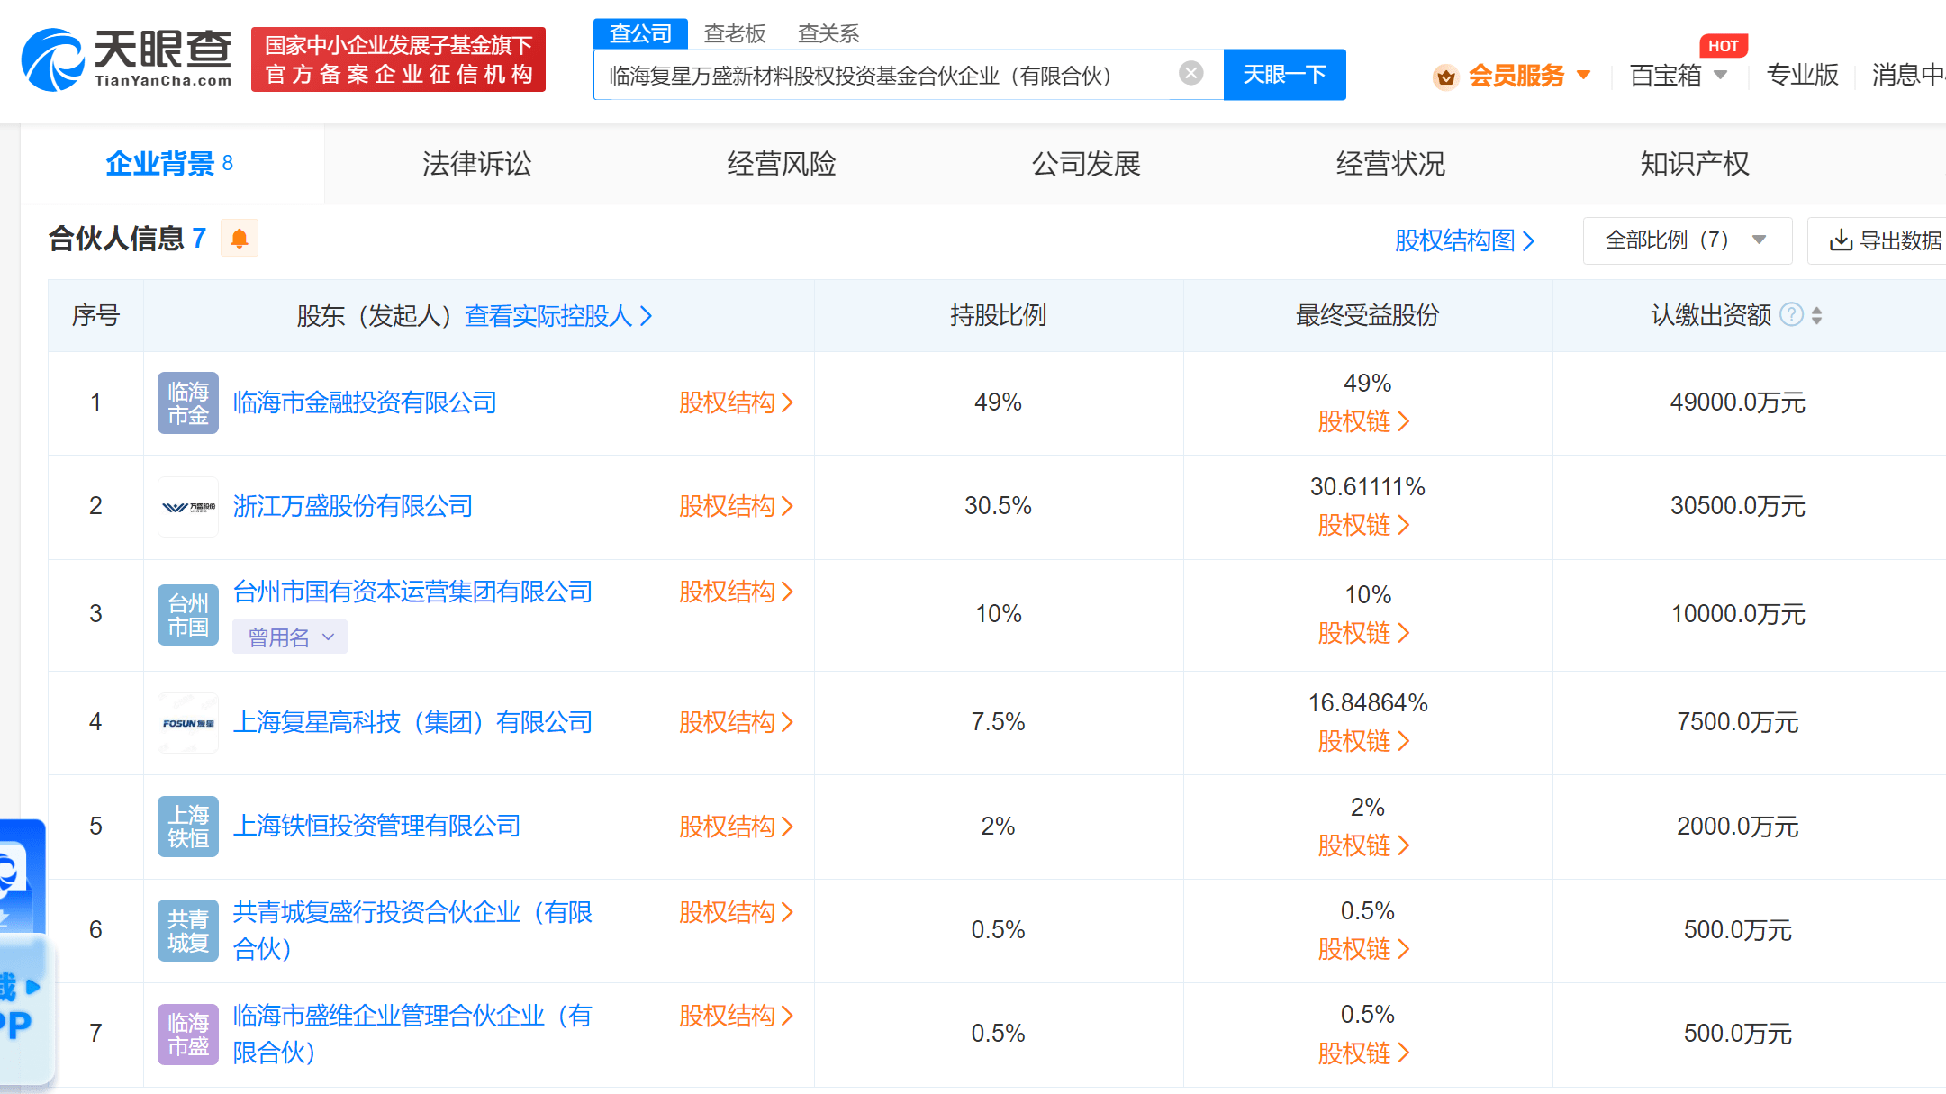Open 上海复星高科技（集团）有限公司 link
1946x1094 pixels.
tap(412, 722)
